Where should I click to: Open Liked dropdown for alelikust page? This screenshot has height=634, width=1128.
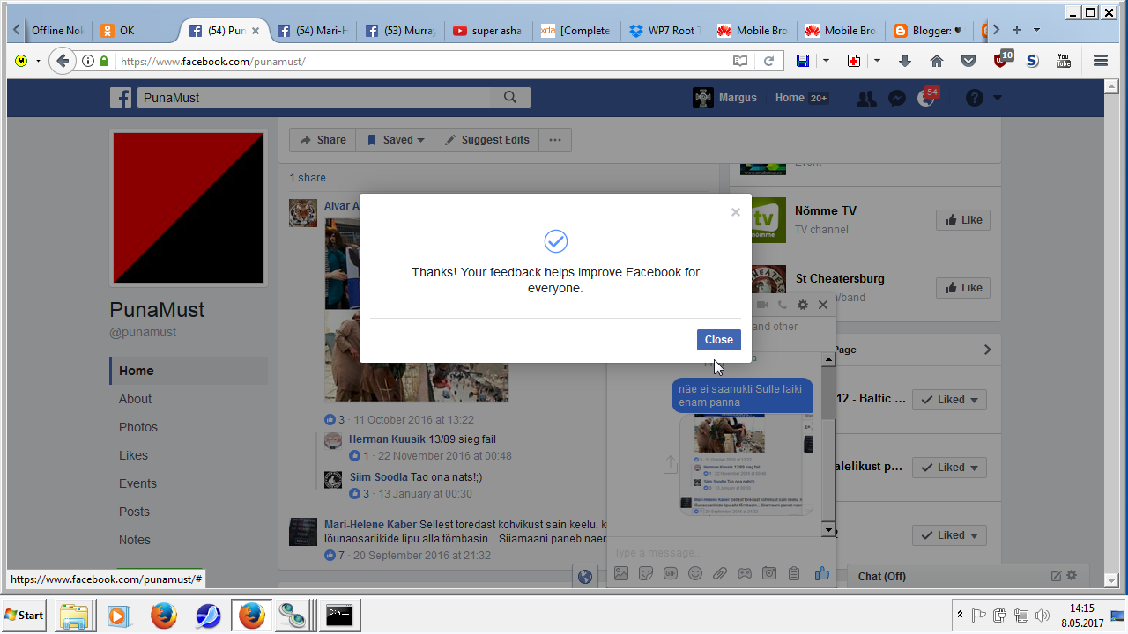click(949, 468)
